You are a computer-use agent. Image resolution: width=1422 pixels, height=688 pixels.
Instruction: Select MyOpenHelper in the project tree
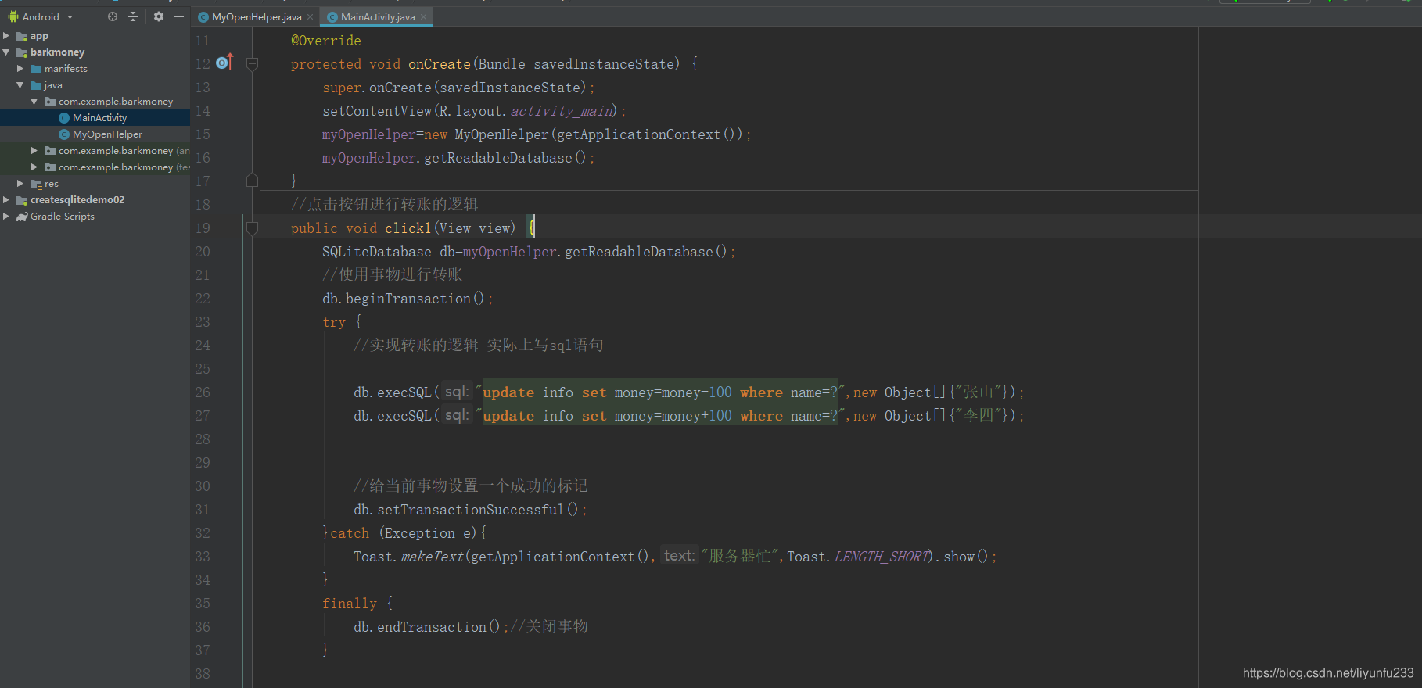pos(107,134)
